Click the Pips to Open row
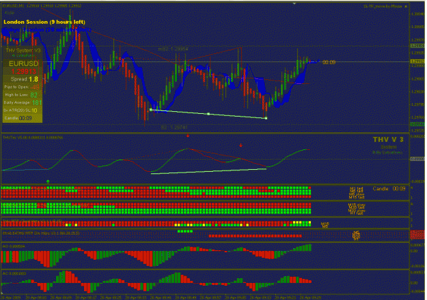The image size is (427, 300). [22, 87]
